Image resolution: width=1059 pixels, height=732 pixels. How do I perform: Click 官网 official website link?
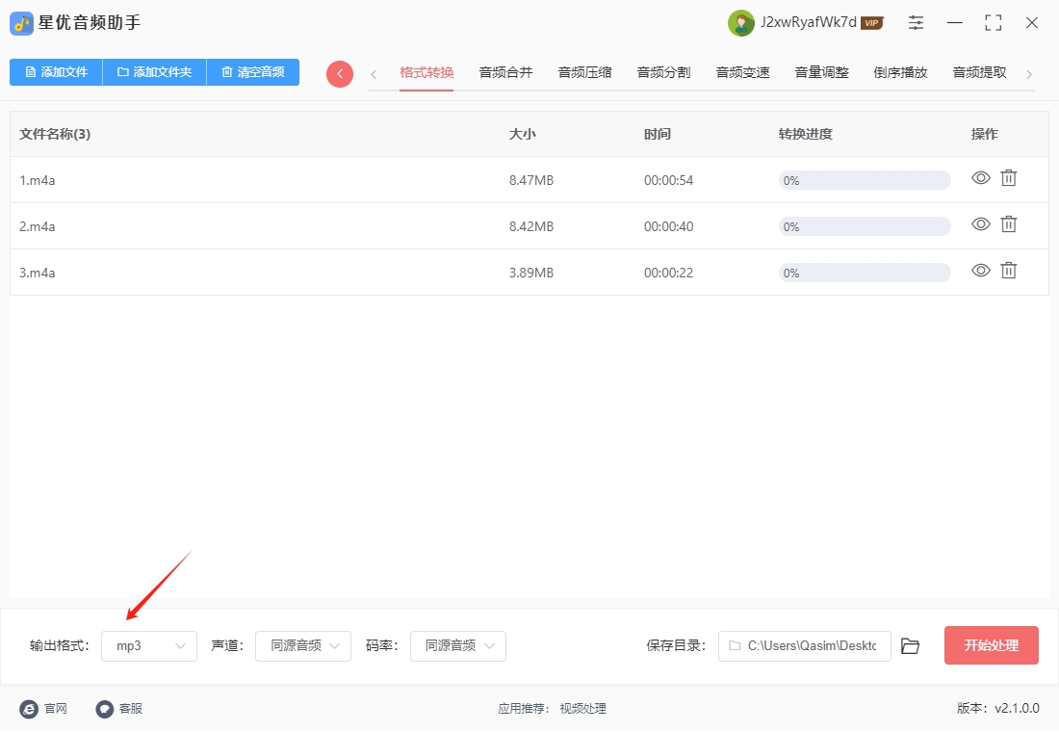click(44, 708)
